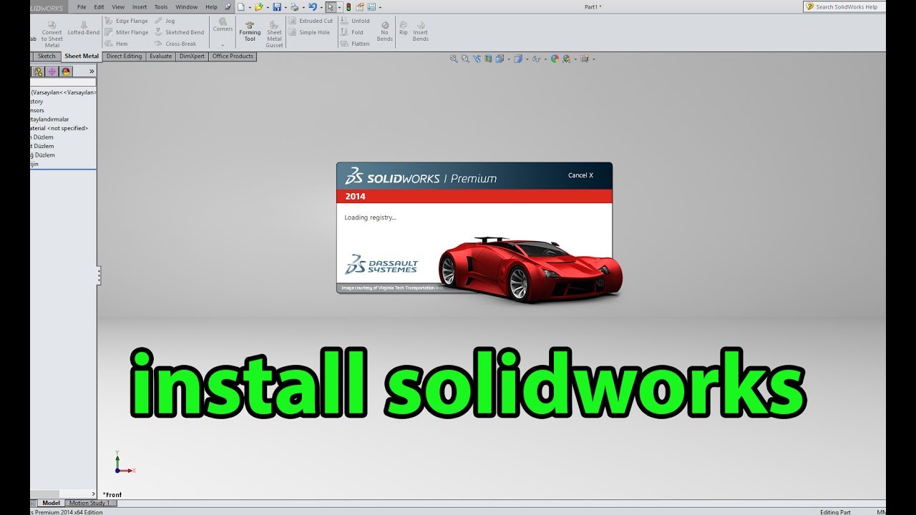
Task: Switch to the Evaluate tab
Action: [161, 57]
